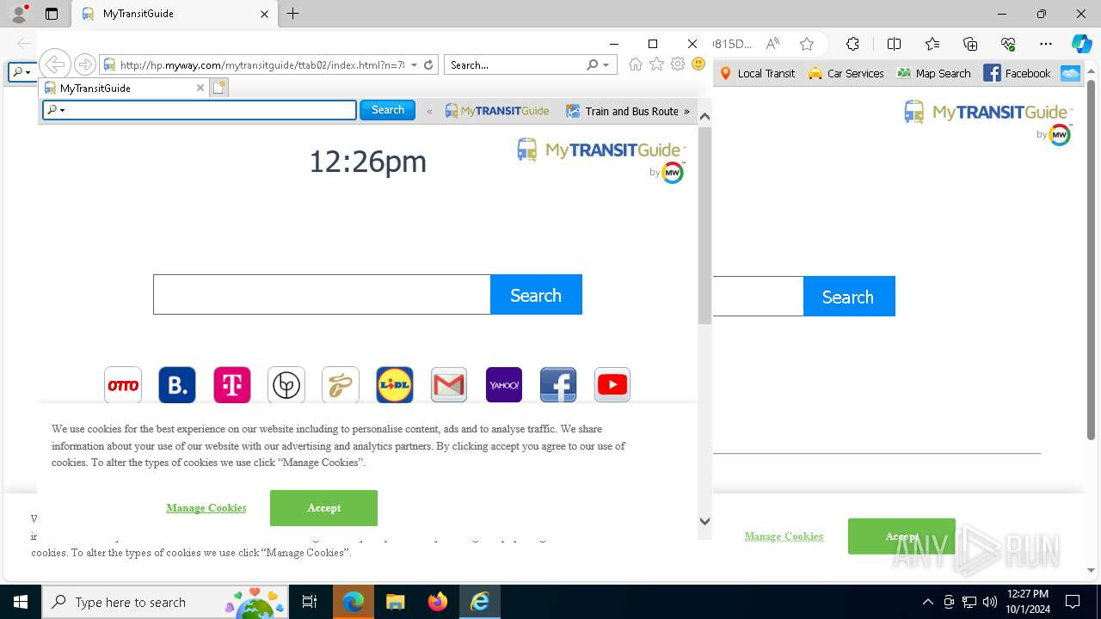The height and width of the screenshot is (619, 1101).
Task: Open Edge profile avatar icon
Action: click(18, 14)
